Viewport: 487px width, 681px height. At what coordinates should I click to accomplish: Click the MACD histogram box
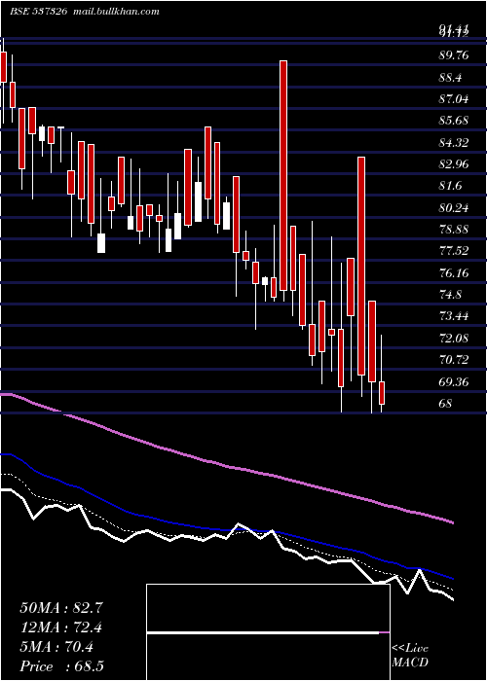pos(268,632)
